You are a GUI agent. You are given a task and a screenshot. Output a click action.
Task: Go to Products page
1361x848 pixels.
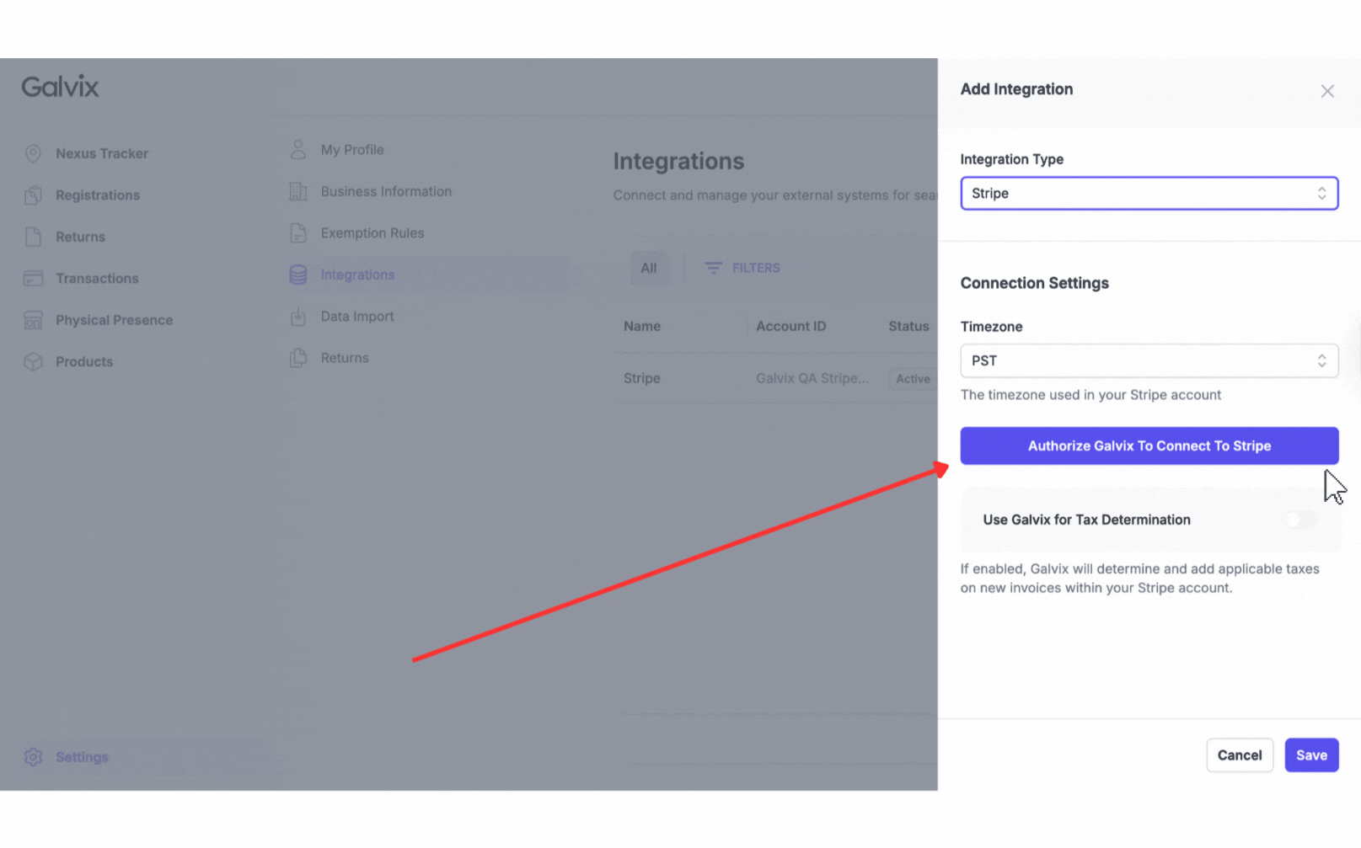click(84, 361)
